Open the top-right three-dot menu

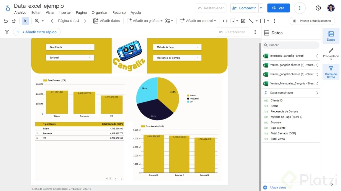pos(300,8)
